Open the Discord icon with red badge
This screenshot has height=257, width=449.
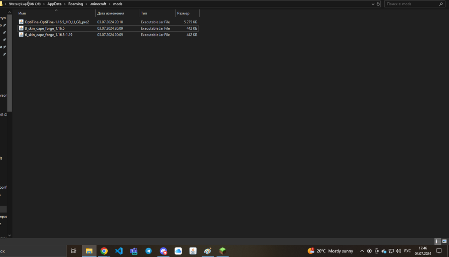coord(163,251)
